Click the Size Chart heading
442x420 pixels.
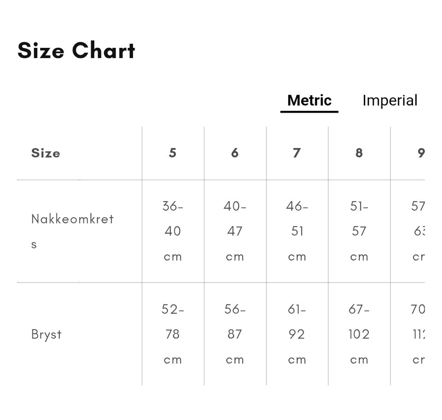76,51
